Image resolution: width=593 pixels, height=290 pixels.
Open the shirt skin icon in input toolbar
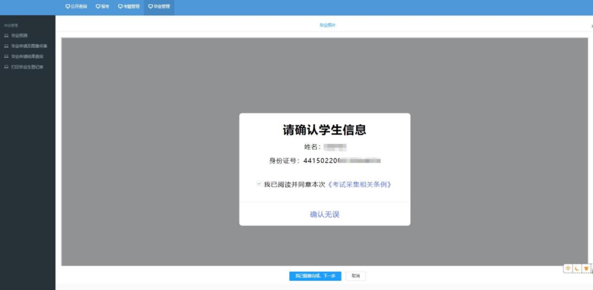click(586, 269)
